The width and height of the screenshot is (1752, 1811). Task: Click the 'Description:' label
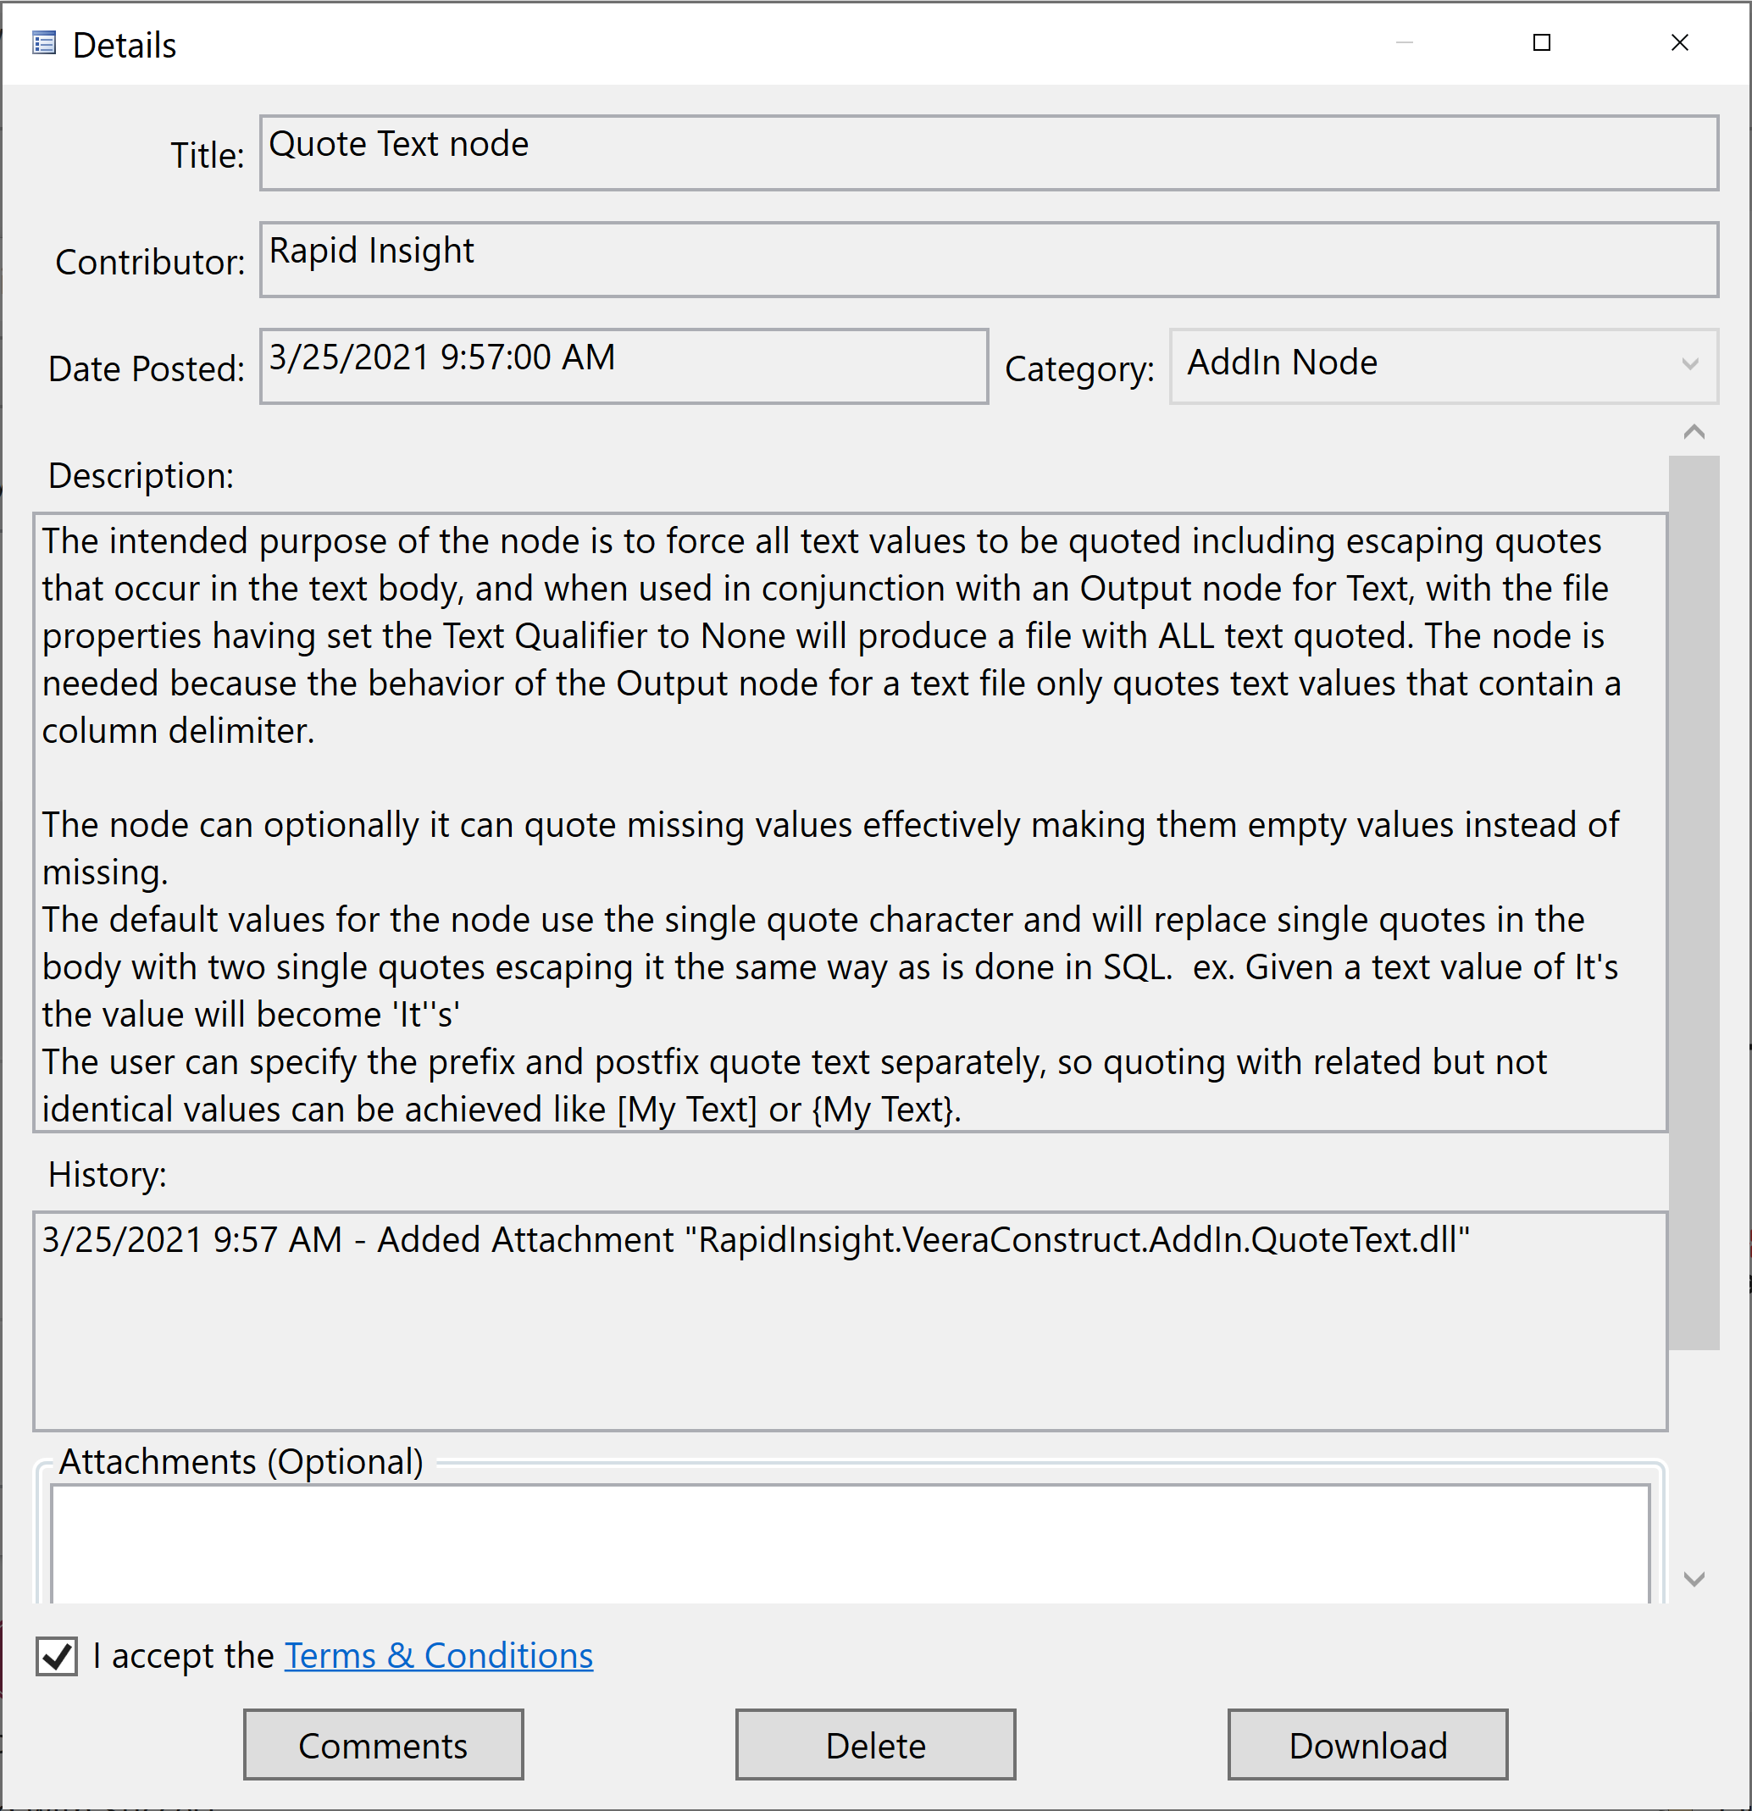[x=141, y=476]
